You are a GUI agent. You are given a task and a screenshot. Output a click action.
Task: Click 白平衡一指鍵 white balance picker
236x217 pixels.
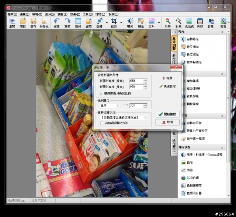[193, 138]
